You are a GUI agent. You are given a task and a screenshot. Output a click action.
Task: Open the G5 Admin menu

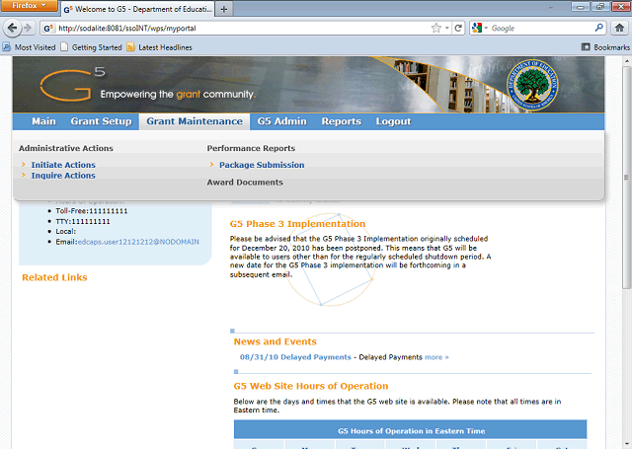click(x=282, y=121)
